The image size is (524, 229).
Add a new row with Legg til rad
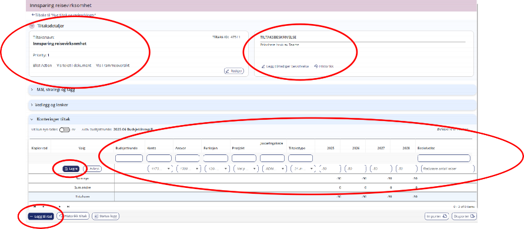[41, 216]
